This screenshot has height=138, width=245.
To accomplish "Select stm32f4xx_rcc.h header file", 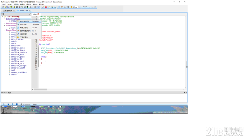I will click(17, 63).
